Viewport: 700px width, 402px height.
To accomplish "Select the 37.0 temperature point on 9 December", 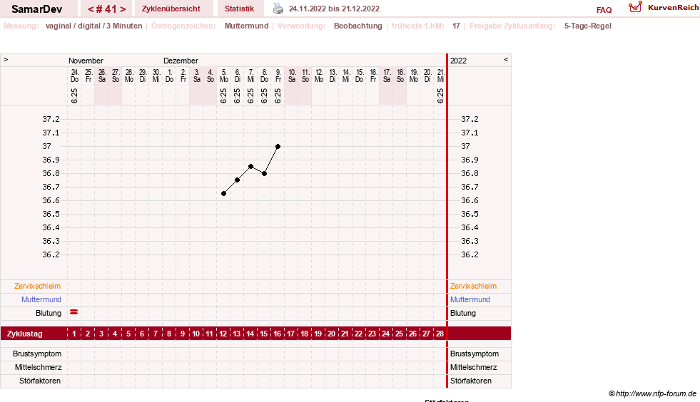I will (278, 146).
